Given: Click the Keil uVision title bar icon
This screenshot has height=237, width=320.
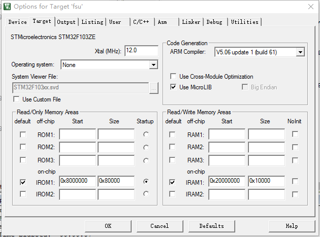Looking at the screenshot, I should pyautogui.click(x=7, y=7).
